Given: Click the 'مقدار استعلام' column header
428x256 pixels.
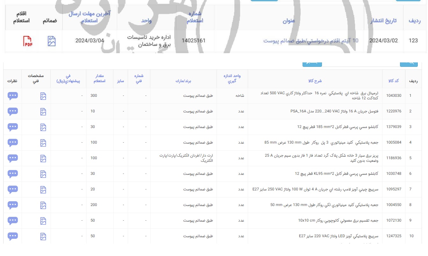Looking at the screenshot, I should (100, 78).
